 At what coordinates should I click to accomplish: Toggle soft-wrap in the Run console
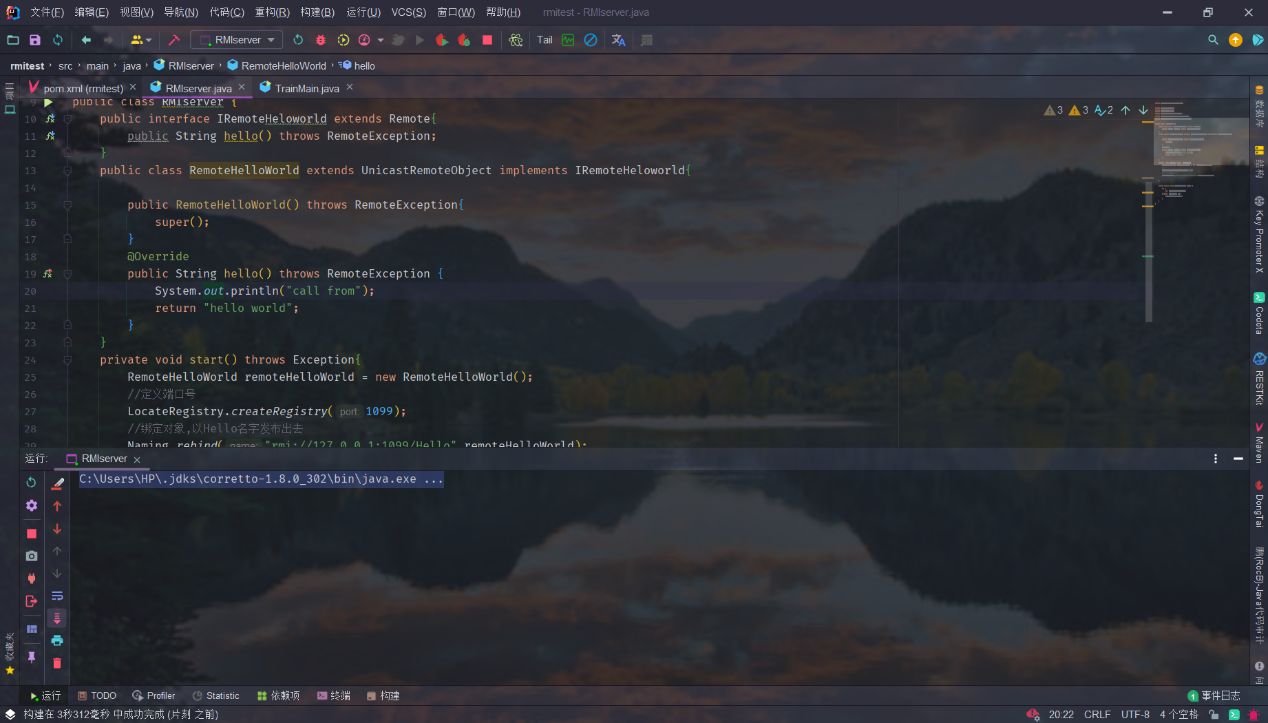pos(57,596)
